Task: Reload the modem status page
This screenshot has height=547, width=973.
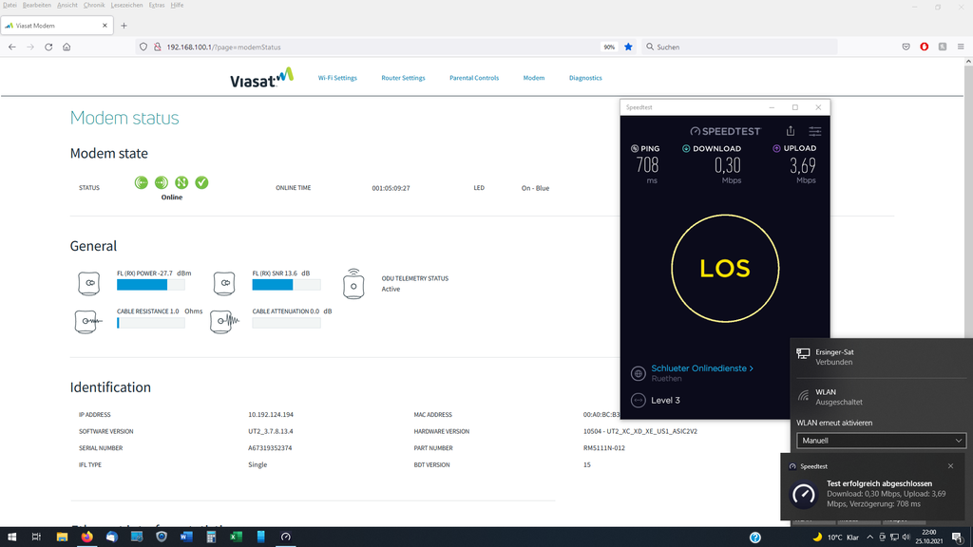Action: [48, 47]
